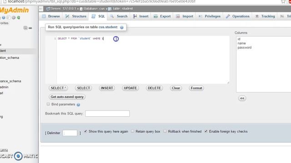The image size is (291, 163).
Task: Click the Structure tab icon
Action: (67, 16)
